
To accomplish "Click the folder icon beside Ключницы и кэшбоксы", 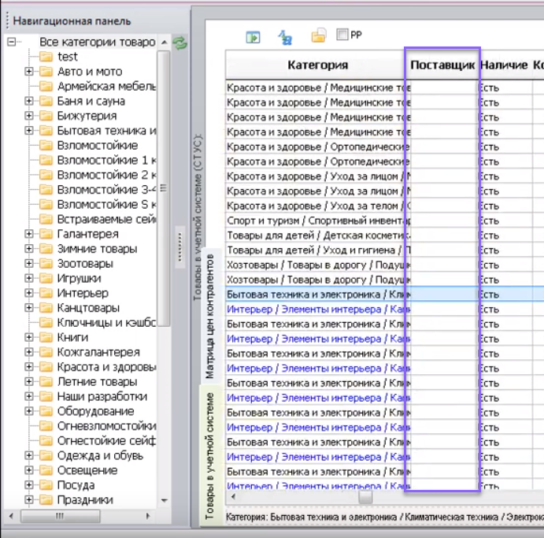I will (x=46, y=322).
